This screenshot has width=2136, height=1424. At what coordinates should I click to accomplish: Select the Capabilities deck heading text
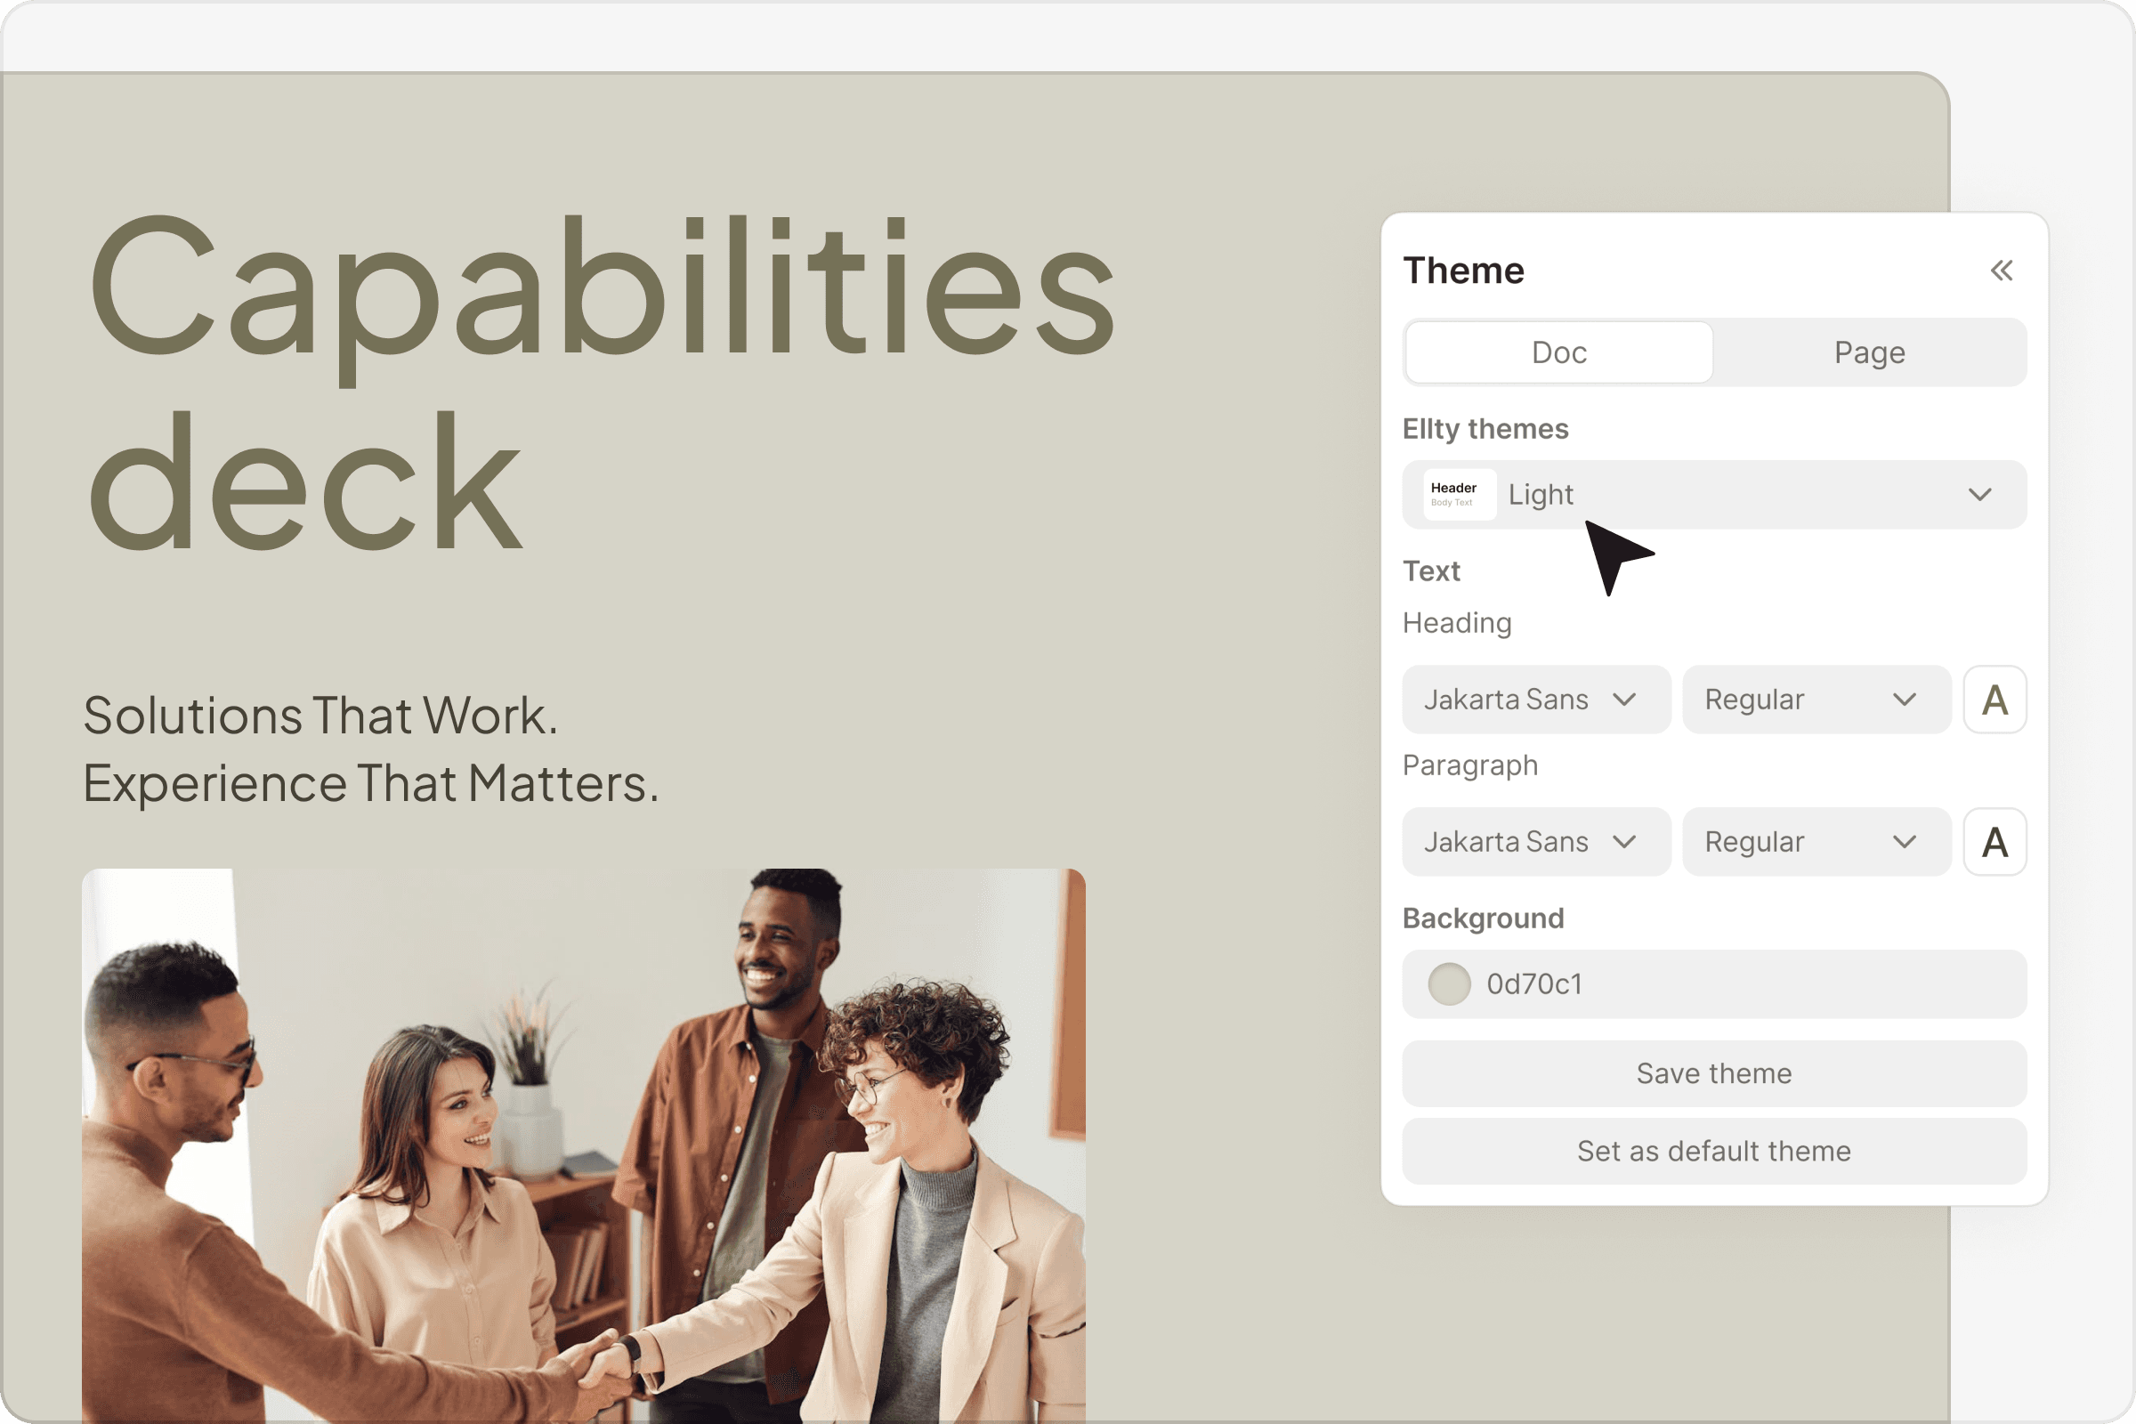tap(602, 382)
